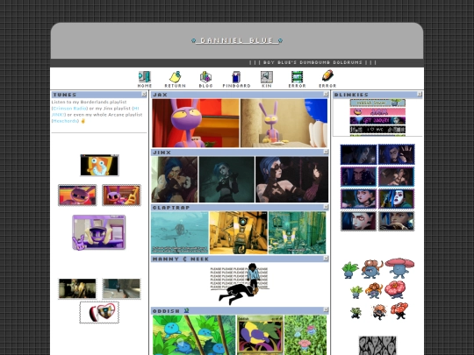The height and width of the screenshot is (355, 474).
Task: Click the Kin label in navigation
Action: click(267, 86)
